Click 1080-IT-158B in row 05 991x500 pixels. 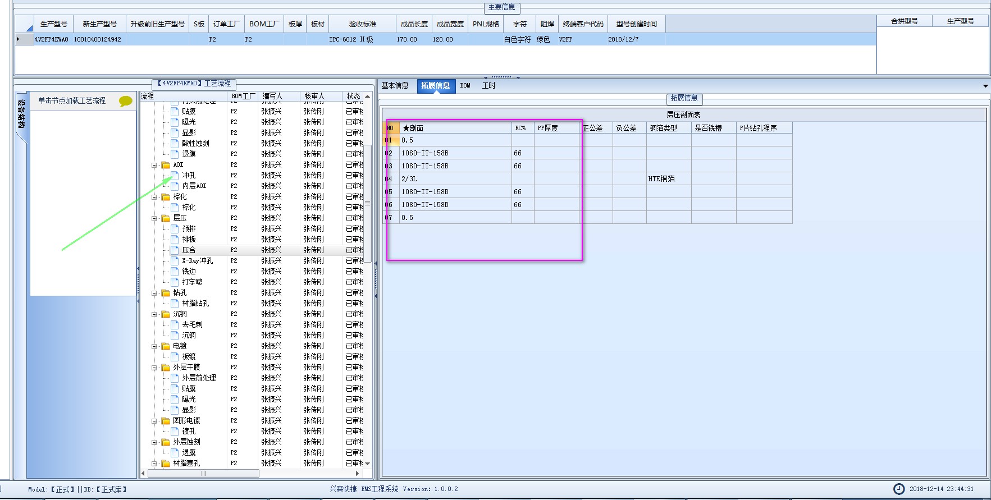(455, 192)
